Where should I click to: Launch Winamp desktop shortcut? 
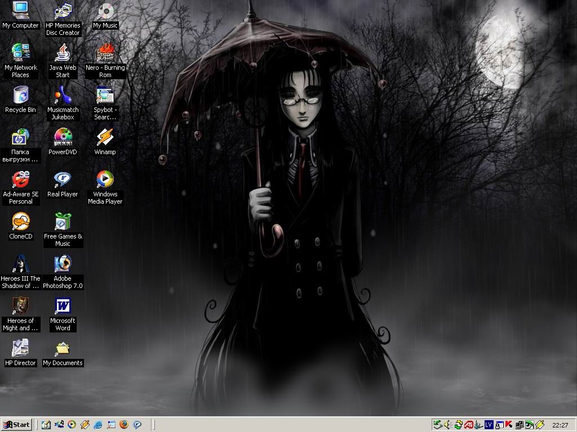point(105,142)
